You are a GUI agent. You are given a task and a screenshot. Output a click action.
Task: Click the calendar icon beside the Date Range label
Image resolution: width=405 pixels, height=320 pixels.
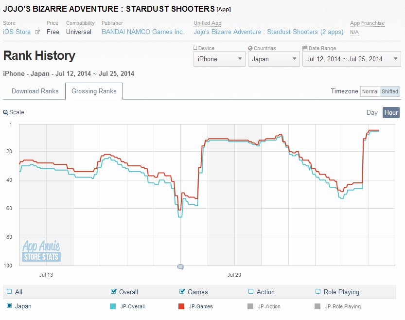305,48
